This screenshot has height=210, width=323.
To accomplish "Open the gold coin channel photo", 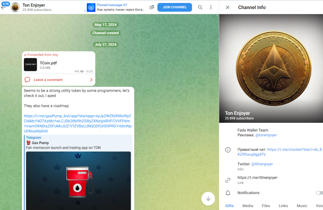I will [271, 68].
